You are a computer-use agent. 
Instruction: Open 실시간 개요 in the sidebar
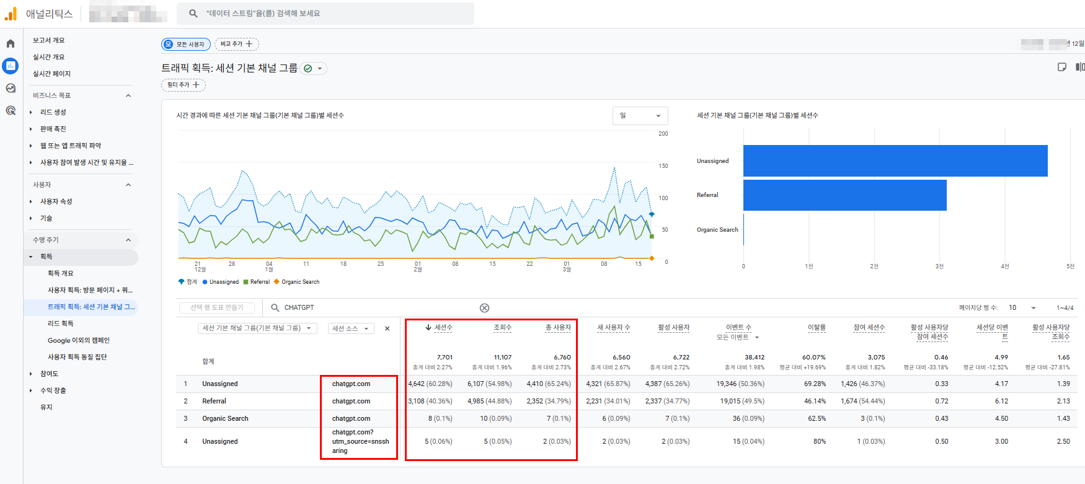[x=49, y=57]
